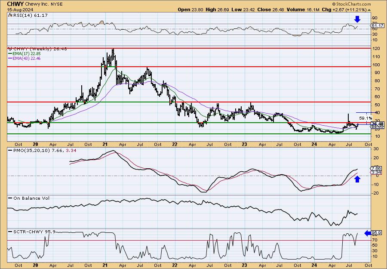Image resolution: width=387 pixels, height=269 pixels.
Task: Click the 120 price axis label
Action: point(376,48)
